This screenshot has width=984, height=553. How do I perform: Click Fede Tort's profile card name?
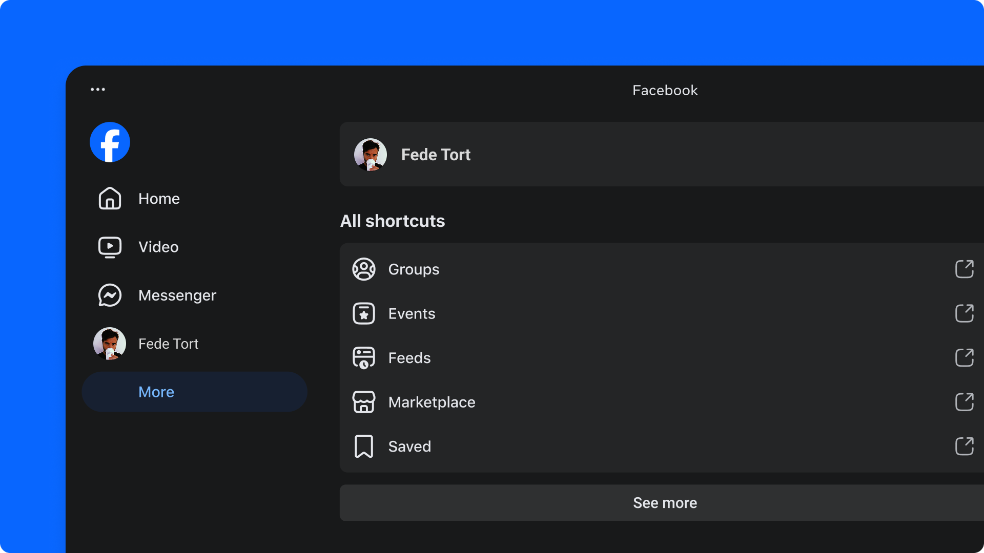(436, 155)
